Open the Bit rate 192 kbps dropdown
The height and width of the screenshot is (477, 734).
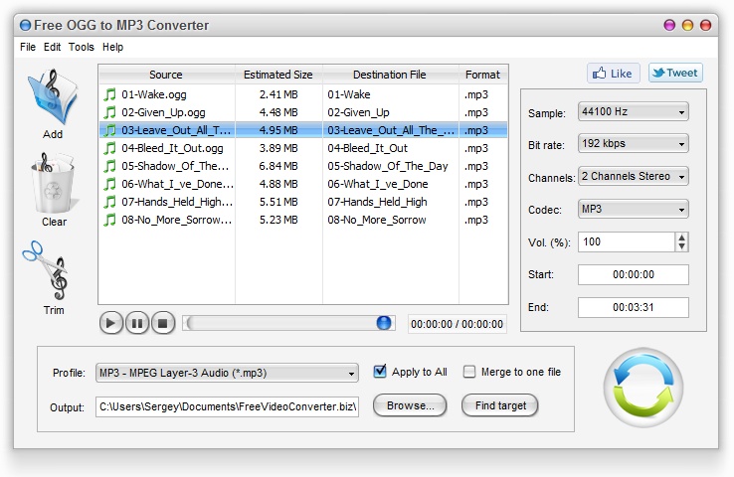pos(633,143)
